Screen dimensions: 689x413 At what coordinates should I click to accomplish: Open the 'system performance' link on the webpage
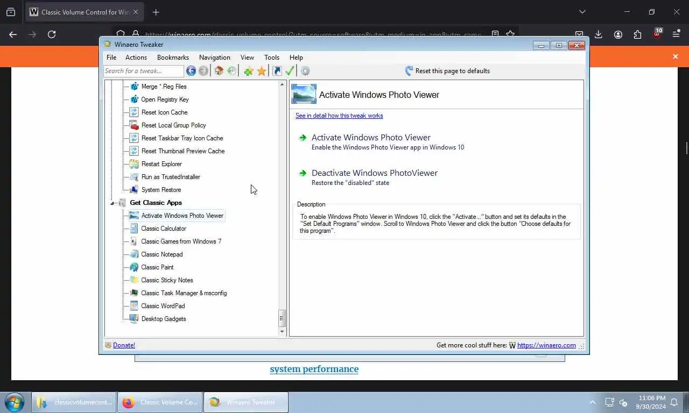[314, 369]
